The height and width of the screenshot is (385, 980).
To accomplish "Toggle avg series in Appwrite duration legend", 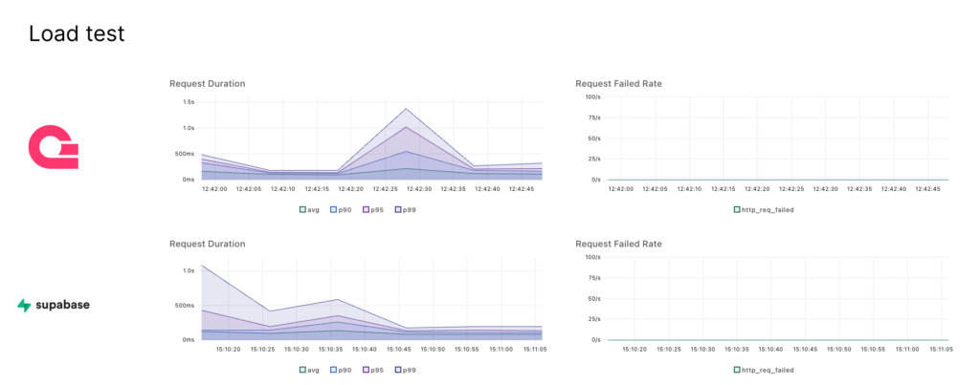I will [x=307, y=208].
